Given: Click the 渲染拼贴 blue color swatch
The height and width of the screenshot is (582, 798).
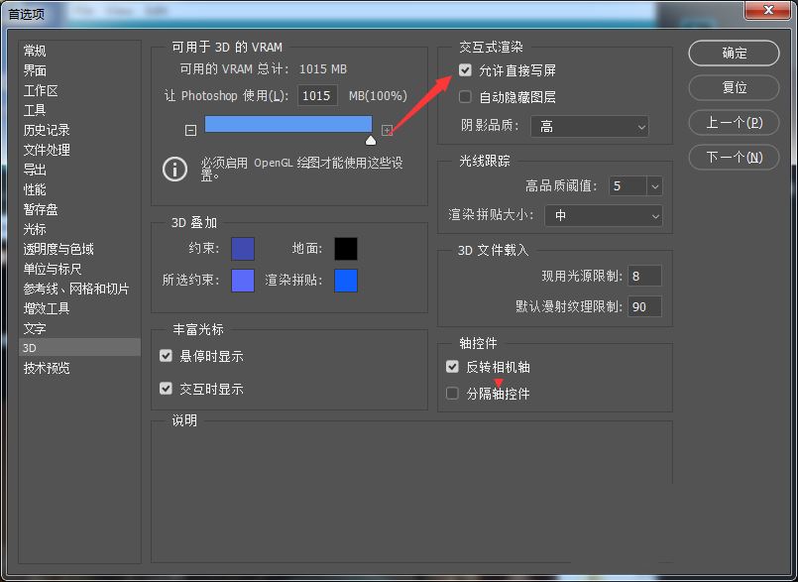Looking at the screenshot, I should [346, 281].
